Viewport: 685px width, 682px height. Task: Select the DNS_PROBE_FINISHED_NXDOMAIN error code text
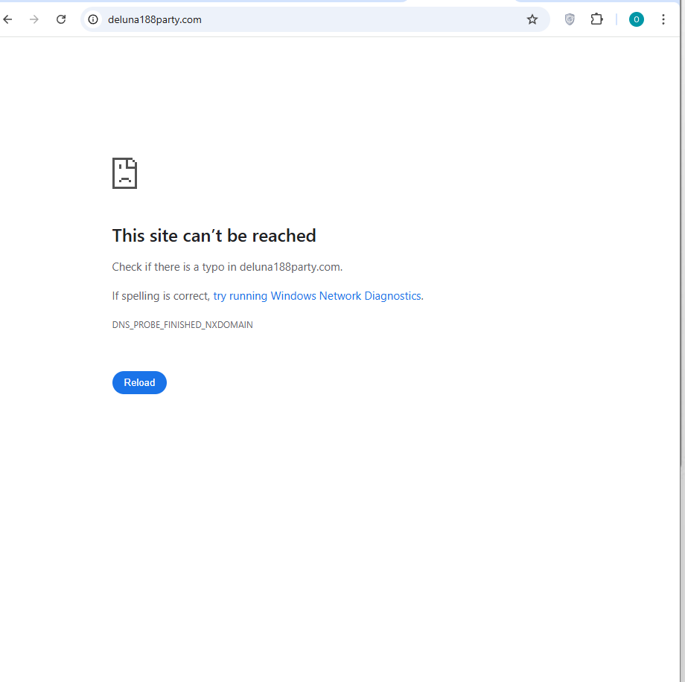point(182,325)
